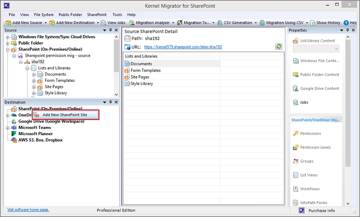This screenshot has height=217, width=360.
Task: Expand the Documents node in Source tree
Action: pyautogui.click(x=34, y=74)
